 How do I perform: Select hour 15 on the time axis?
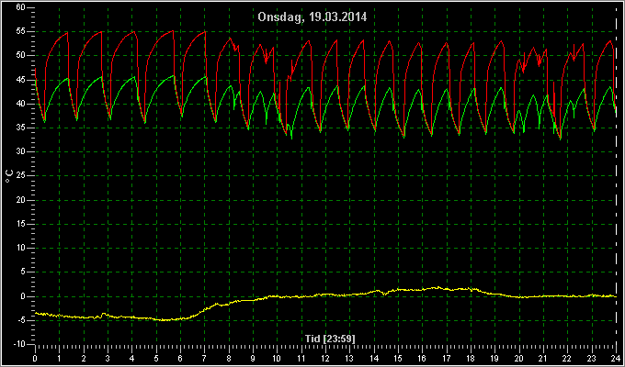398,358
